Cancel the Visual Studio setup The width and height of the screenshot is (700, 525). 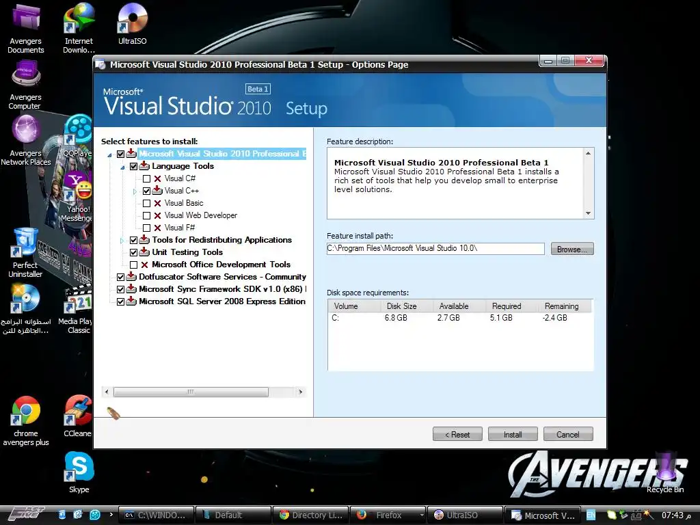pyautogui.click(x=568, y=434)
